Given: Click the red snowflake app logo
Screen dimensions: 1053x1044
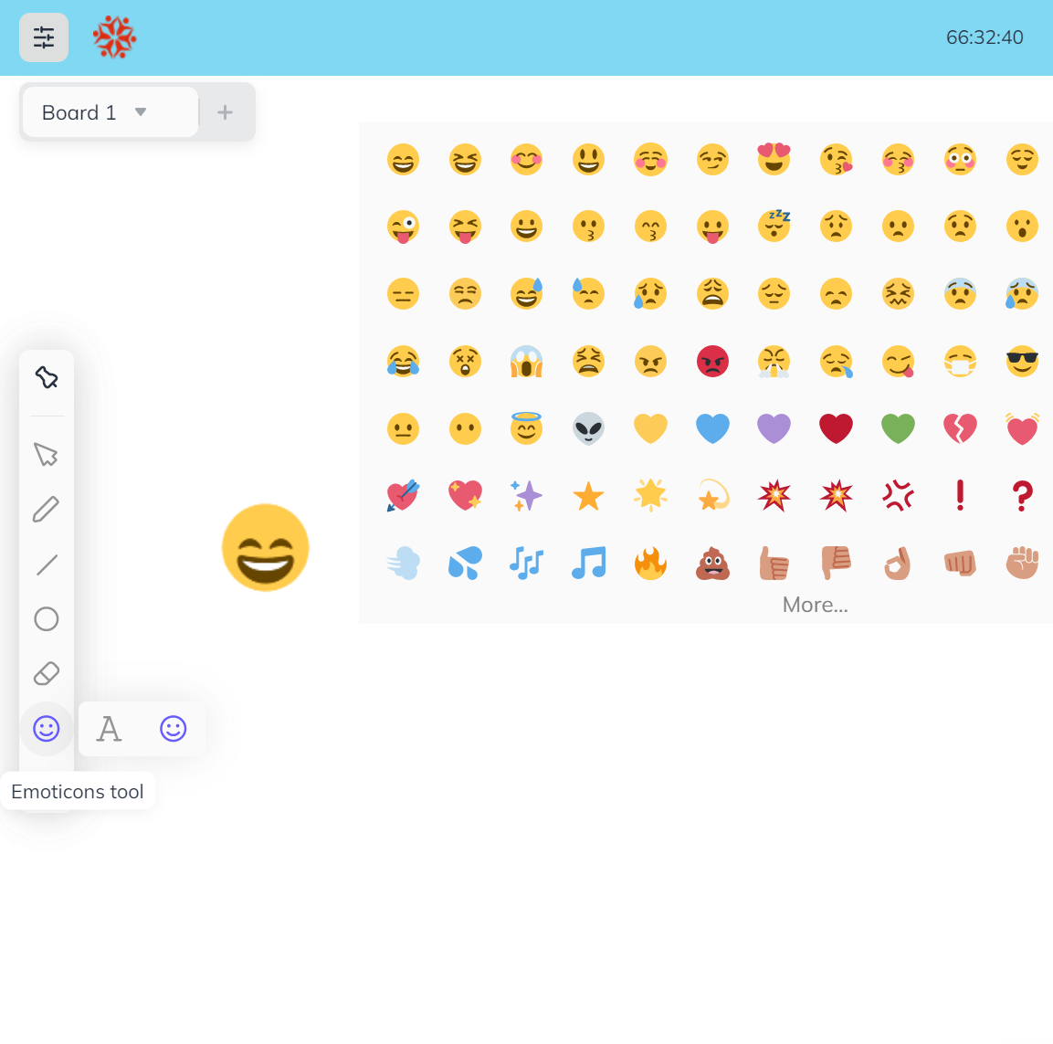Looking at the screenshot, I should [x=113, y=37].
